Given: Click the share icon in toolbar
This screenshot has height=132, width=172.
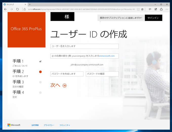Looking at the screenshot, I should point(161,9).
